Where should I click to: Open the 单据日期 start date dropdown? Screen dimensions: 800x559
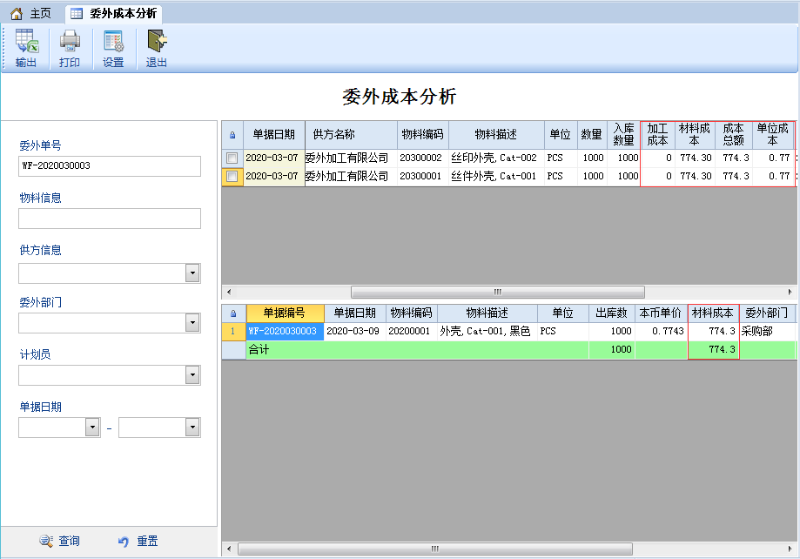pos(92,428)
